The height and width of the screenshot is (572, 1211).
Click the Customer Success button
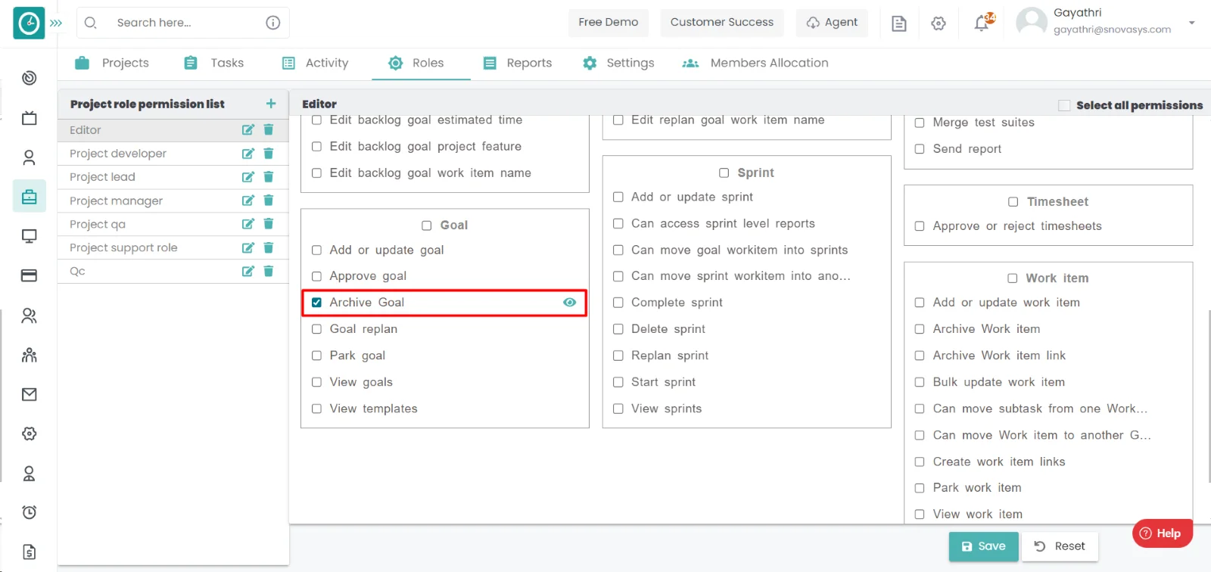[x=722, y=22]
